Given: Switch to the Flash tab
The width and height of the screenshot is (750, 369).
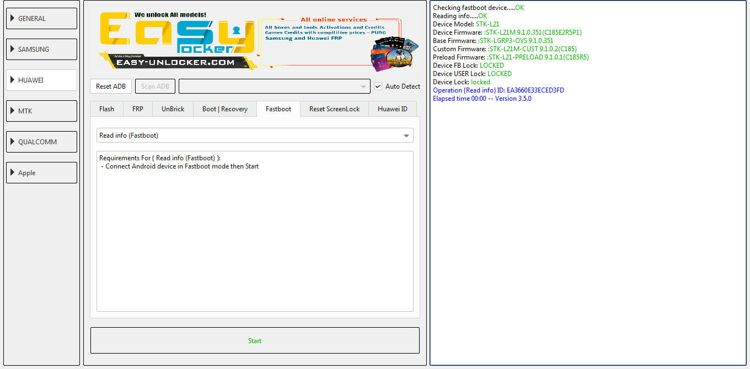Looking at the screenshot, I should coord(107,109).
